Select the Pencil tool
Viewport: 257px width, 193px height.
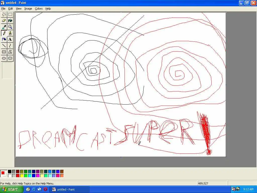tap(4, 33)
